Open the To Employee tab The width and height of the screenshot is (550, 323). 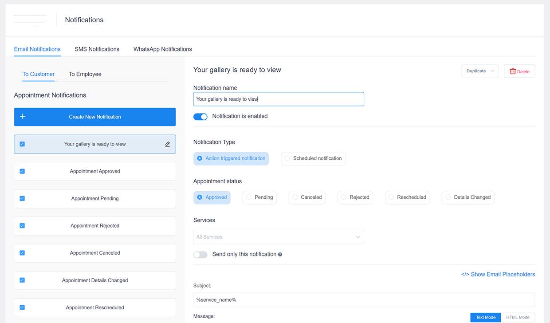(x=85, y=74)
